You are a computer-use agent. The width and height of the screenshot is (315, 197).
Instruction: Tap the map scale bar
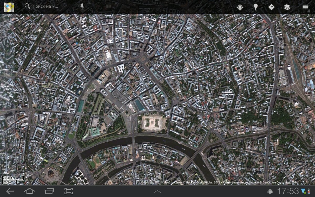point(13,180)
